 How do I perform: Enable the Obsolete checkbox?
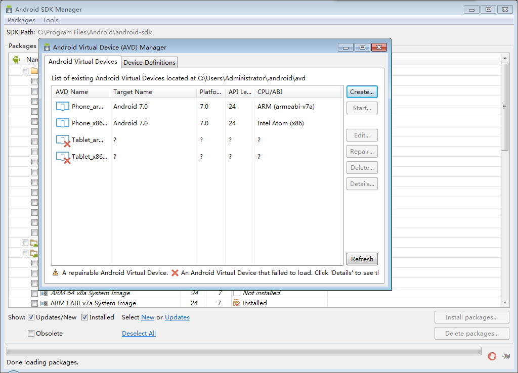[x=31, y=334]
